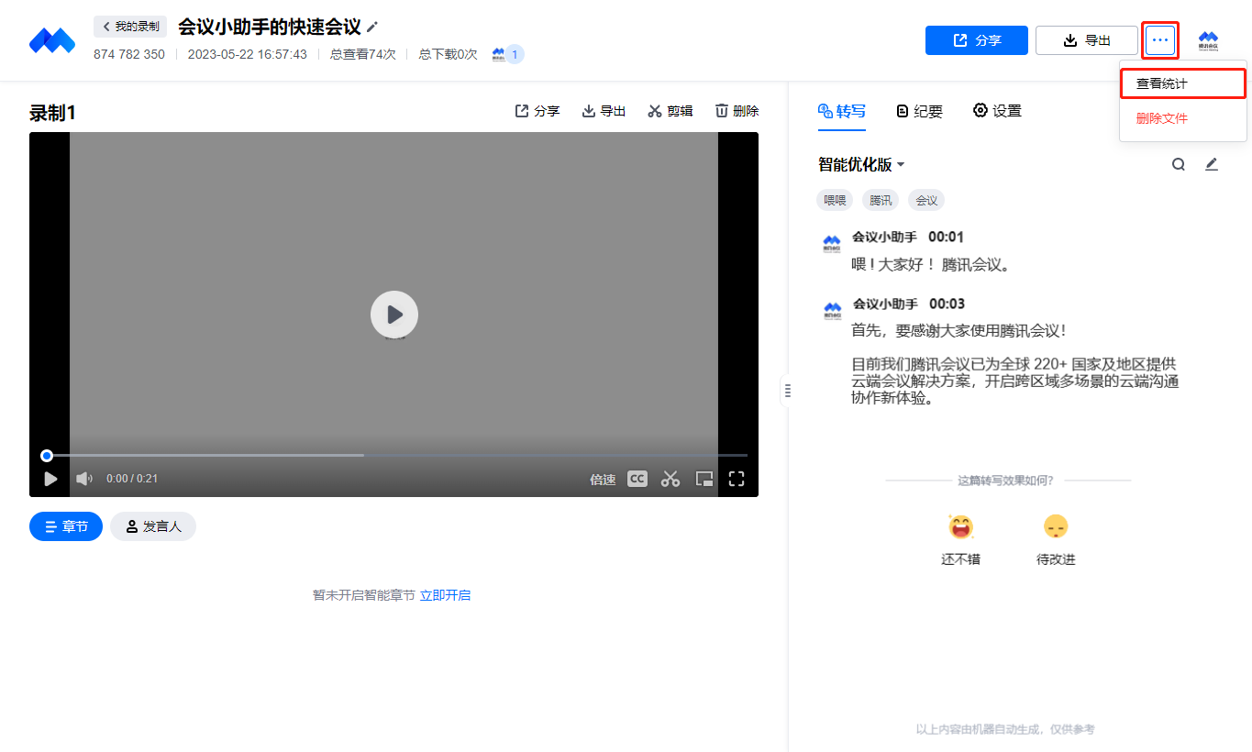Image resolution: width=1252 pixels, height=752 pixels.
Task: Click the transcript line 喂！大家好！腾讯会议。
Action: [931, 265]
